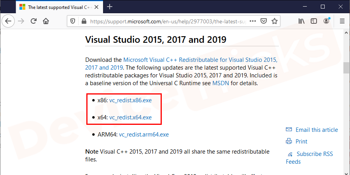
Task: Switch to The latest supported Visual C++ tab
Action: pos(59,7)
